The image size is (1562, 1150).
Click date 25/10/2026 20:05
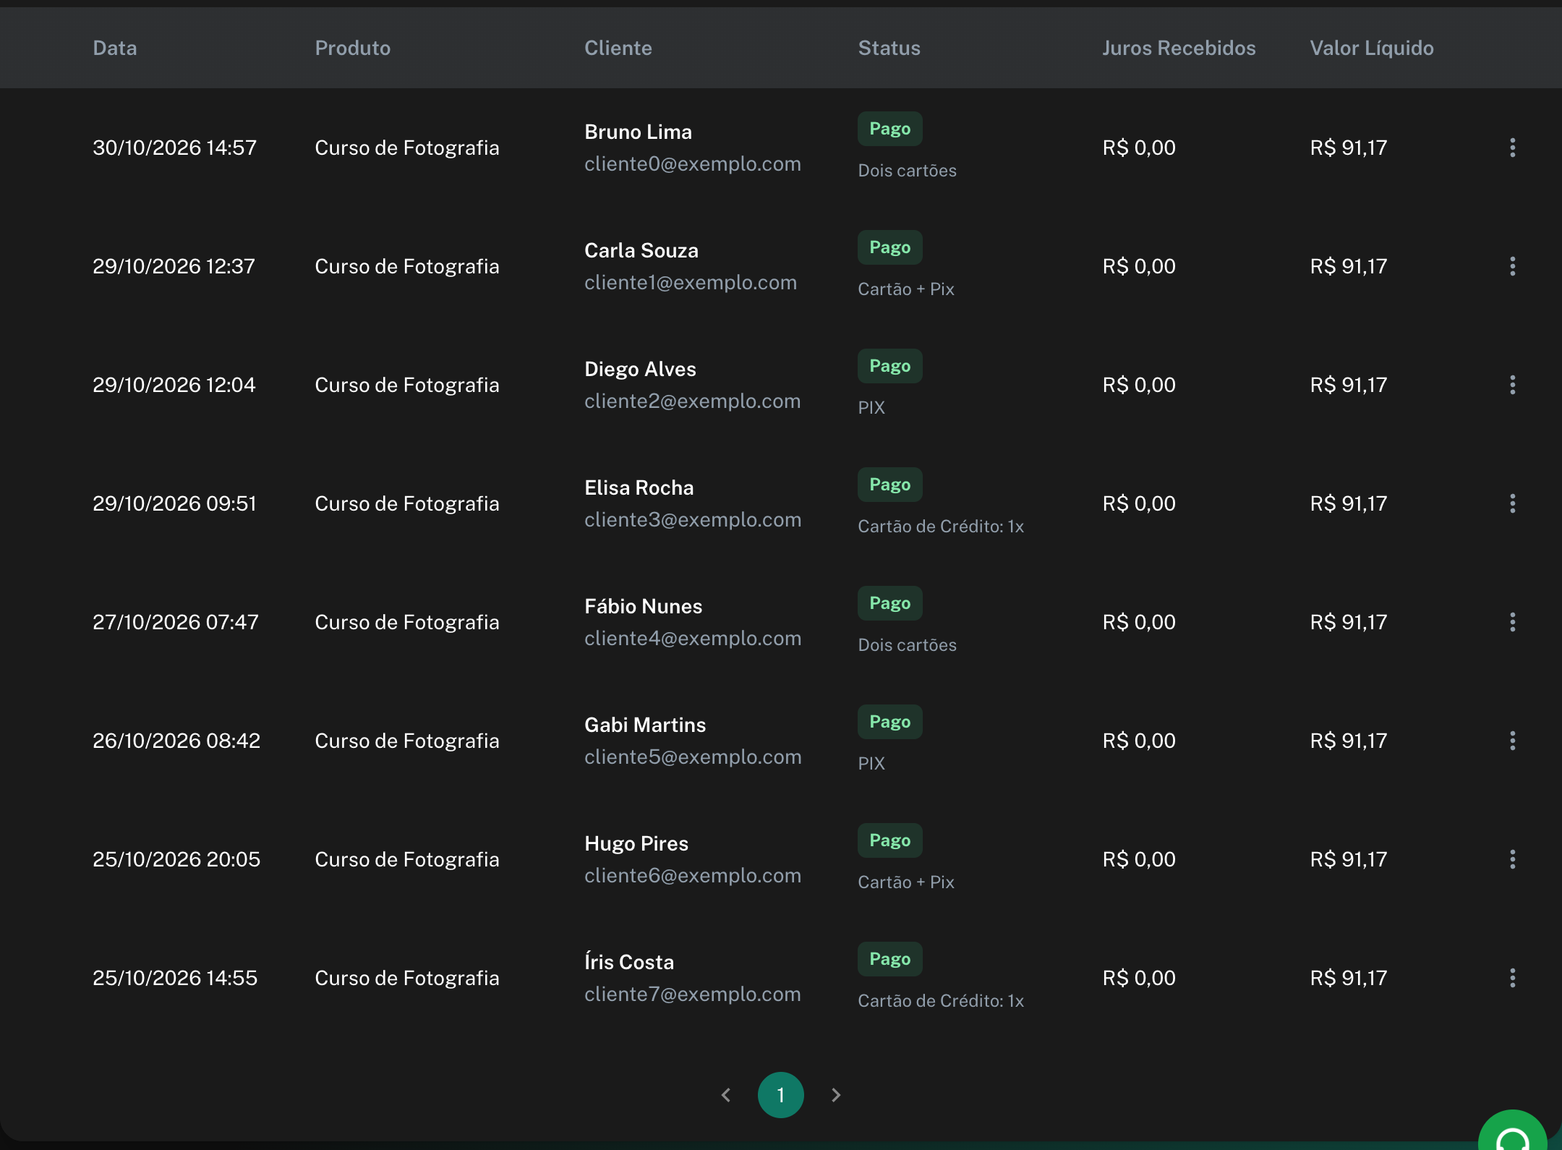click(176, 859)
